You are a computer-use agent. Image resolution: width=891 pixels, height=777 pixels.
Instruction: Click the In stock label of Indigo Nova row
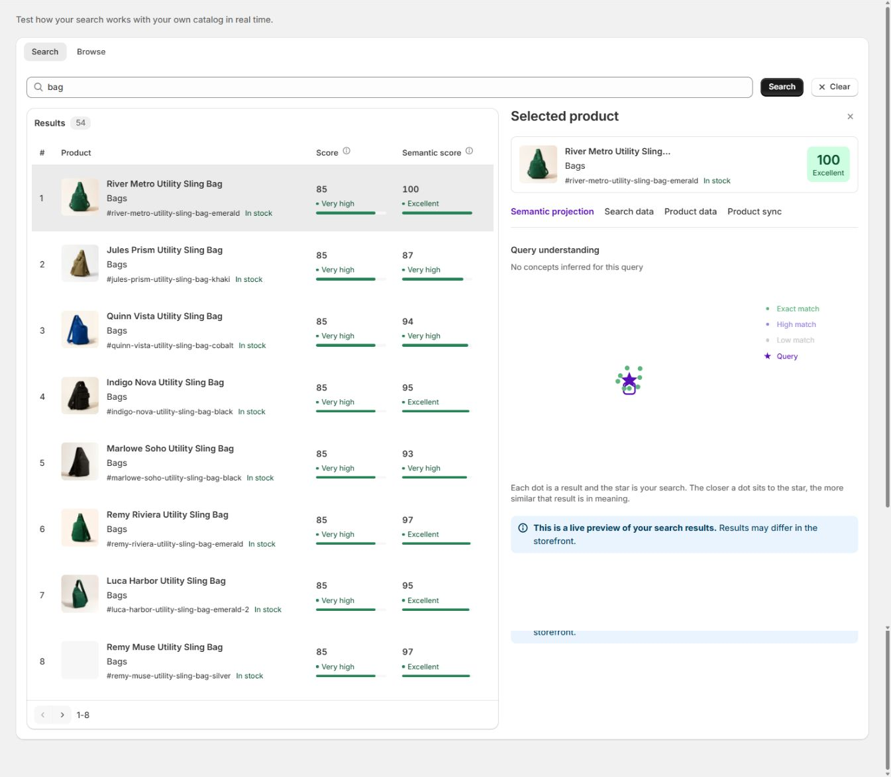click(252, 412)
